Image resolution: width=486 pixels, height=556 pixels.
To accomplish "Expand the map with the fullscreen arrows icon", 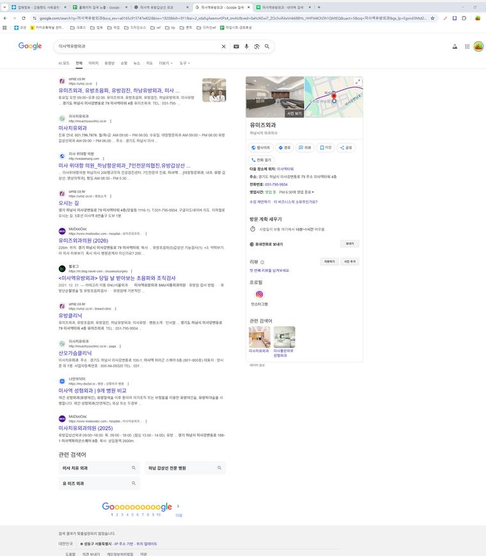I will point(357,81).
